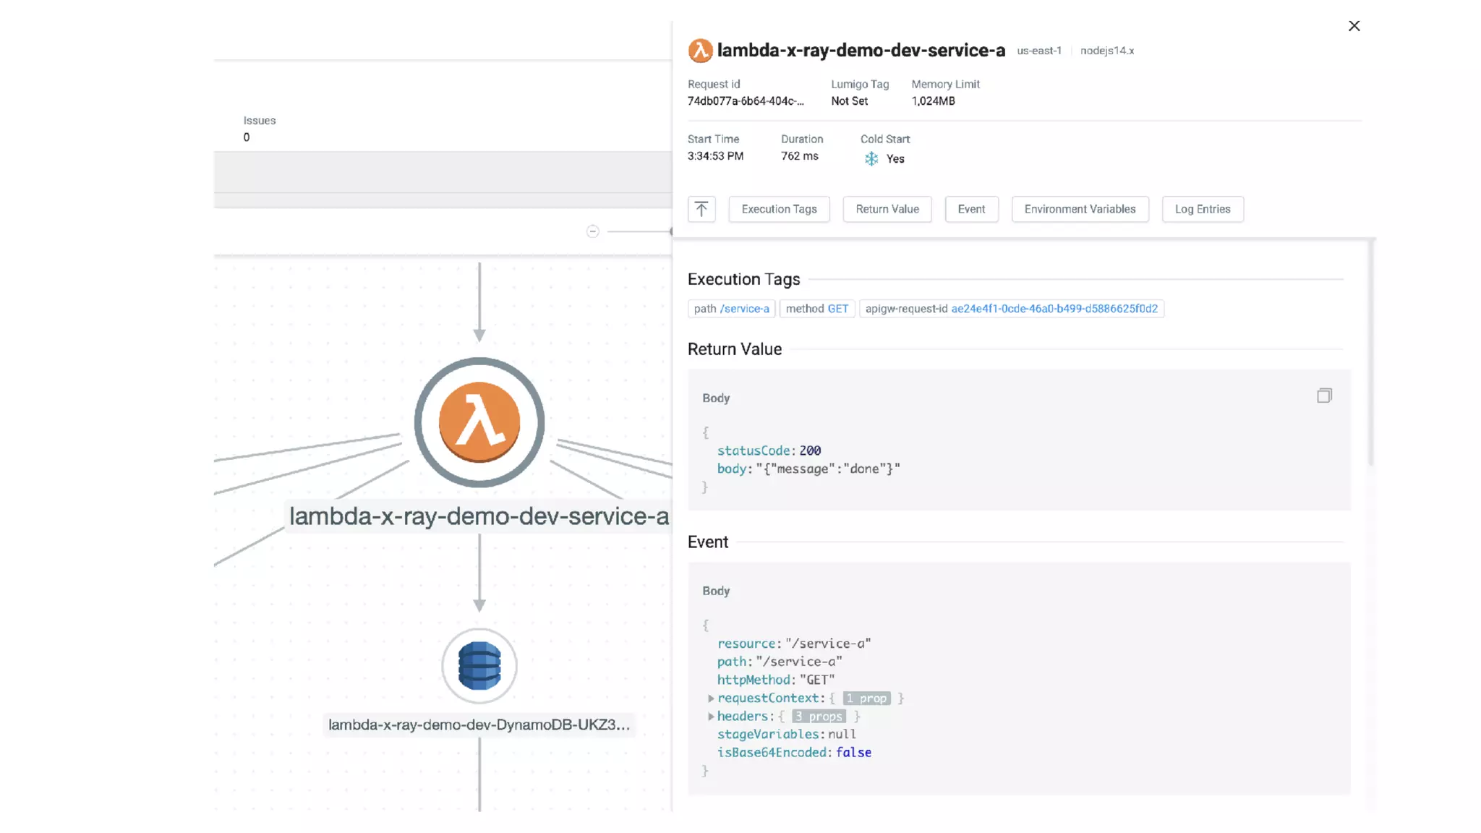Click the /service-a path tag
This screenshot has width=1481, height=833.
(744, 309)
